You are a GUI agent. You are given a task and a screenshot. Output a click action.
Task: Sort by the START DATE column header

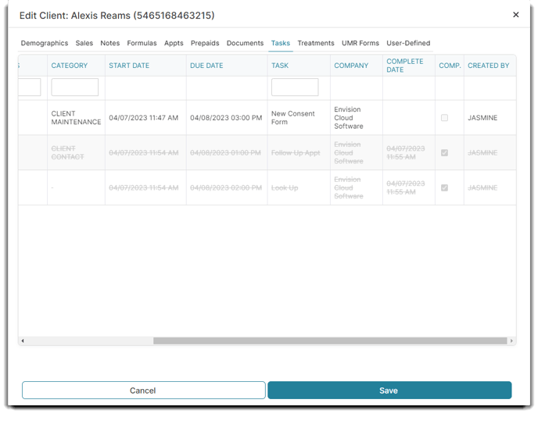pos(129,66)
